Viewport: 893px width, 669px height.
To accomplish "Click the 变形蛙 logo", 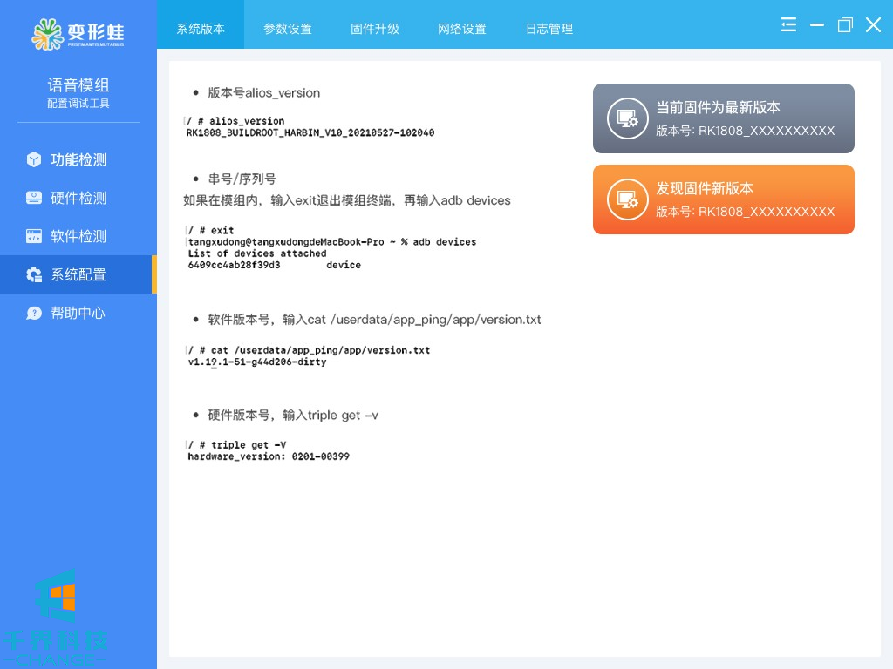I will [78, 33].
